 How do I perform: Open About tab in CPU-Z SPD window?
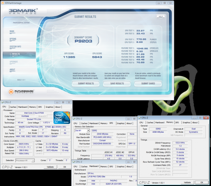129,123
